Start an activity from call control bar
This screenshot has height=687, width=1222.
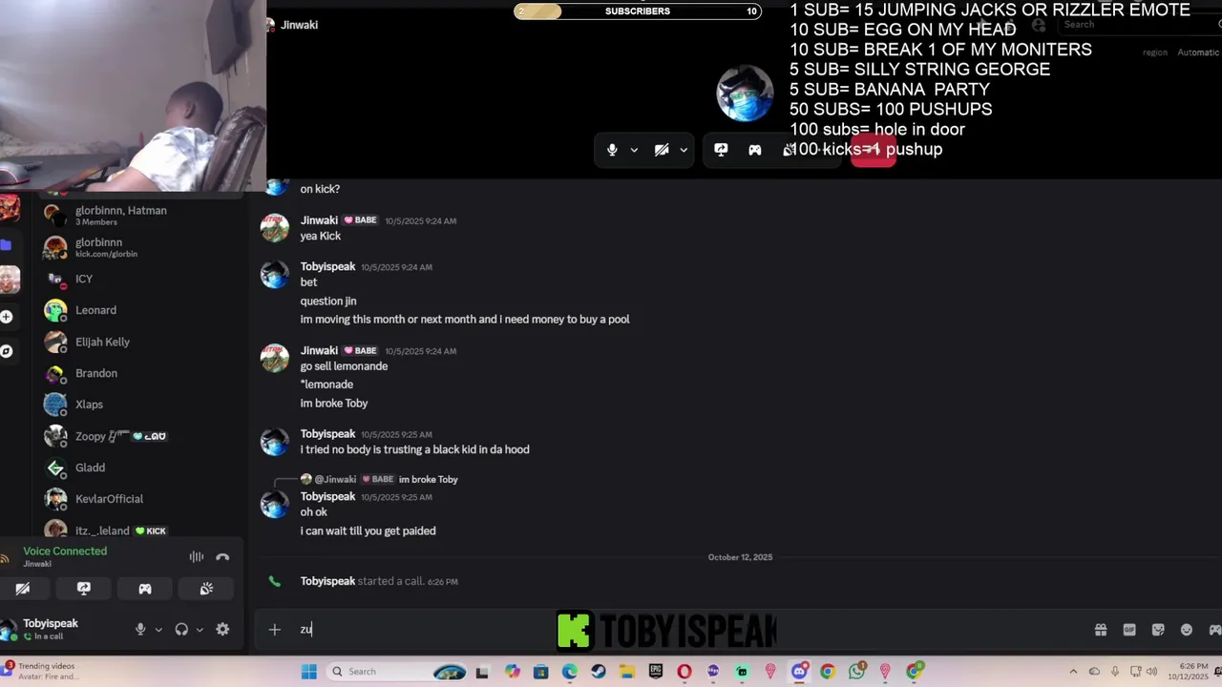point(755,150)
